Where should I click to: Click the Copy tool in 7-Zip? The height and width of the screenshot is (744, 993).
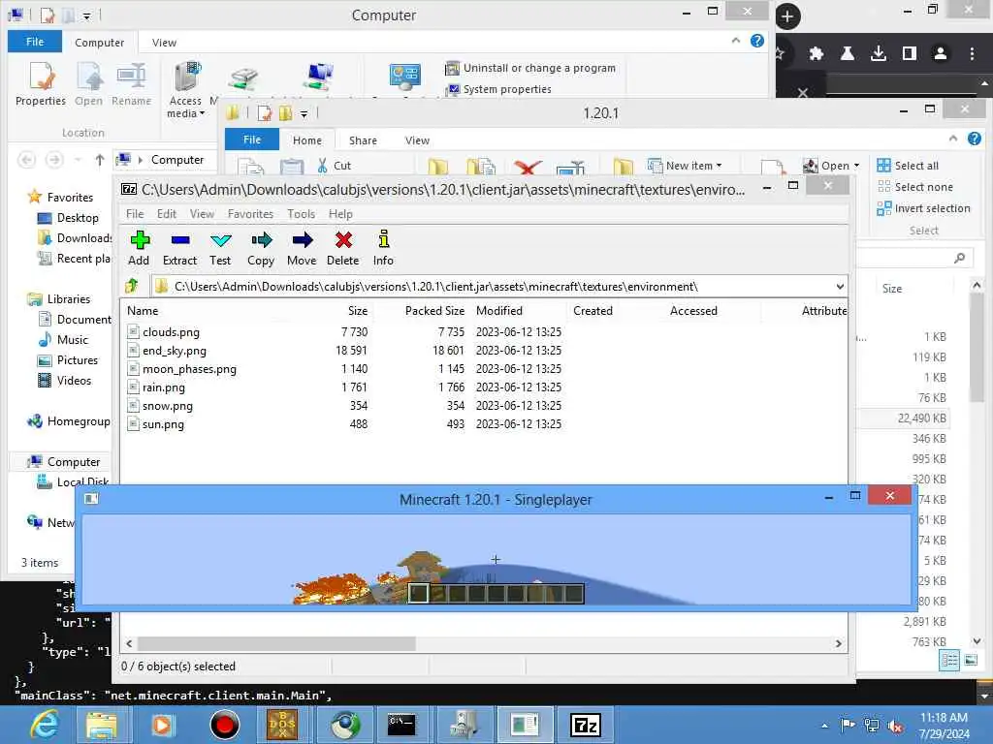click(261, 248)
